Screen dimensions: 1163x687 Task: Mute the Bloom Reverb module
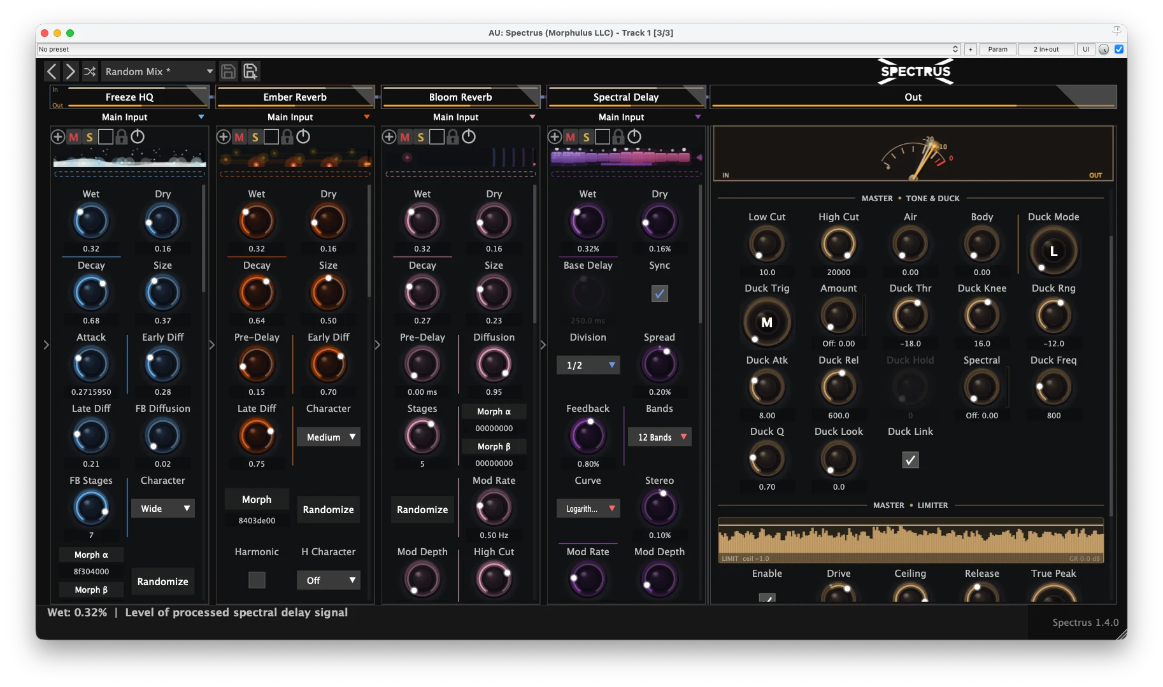coord(405,136)
